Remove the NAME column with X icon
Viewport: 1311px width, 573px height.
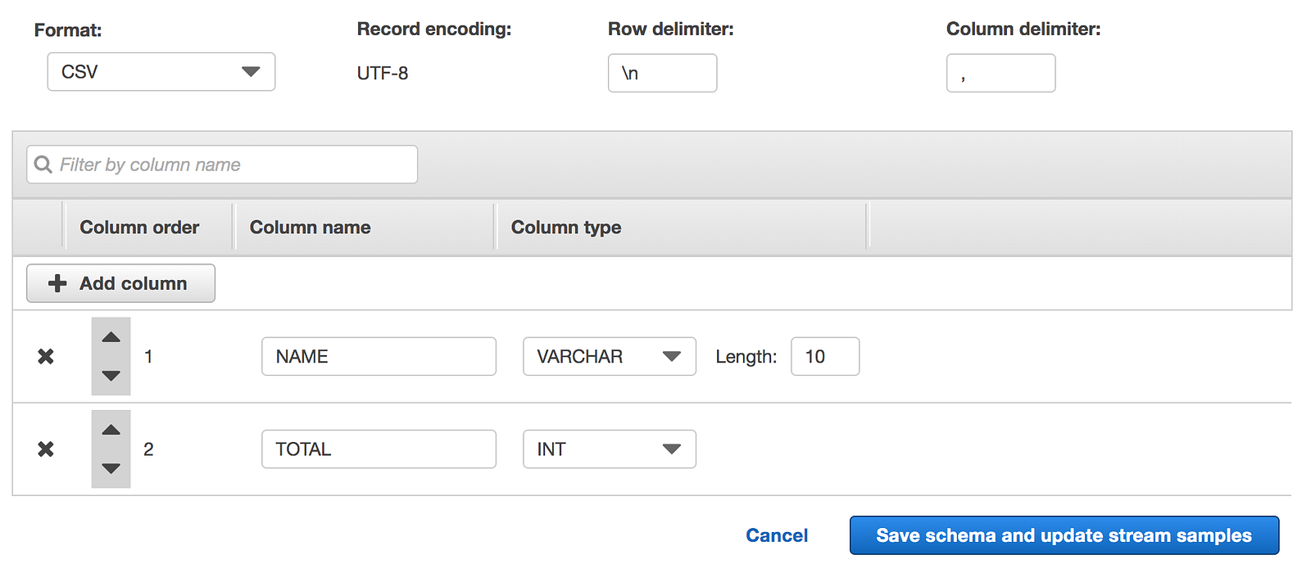pos(46,356)
